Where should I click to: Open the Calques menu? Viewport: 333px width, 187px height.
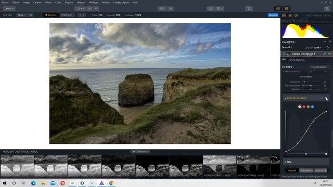coord(37,3)
